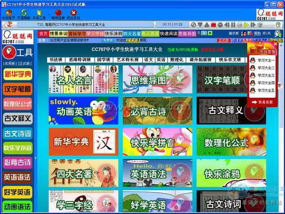The width and height of the screenshot is (285, 214).
Task: Open the 学三字经 tab
Action: (x=95, y=34)
